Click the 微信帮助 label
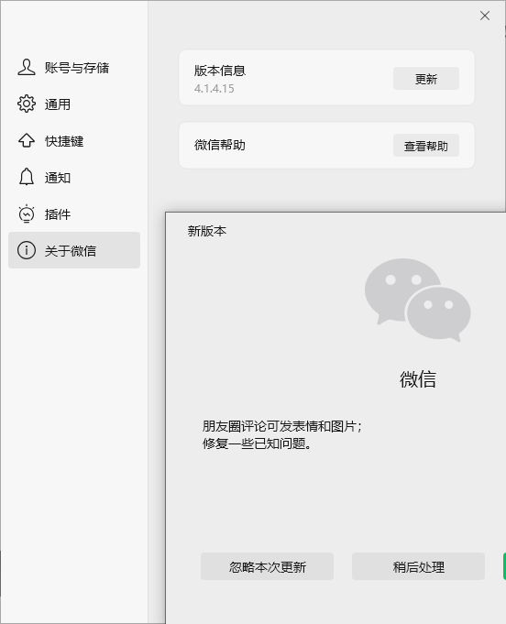 click(x=220, y=145)
